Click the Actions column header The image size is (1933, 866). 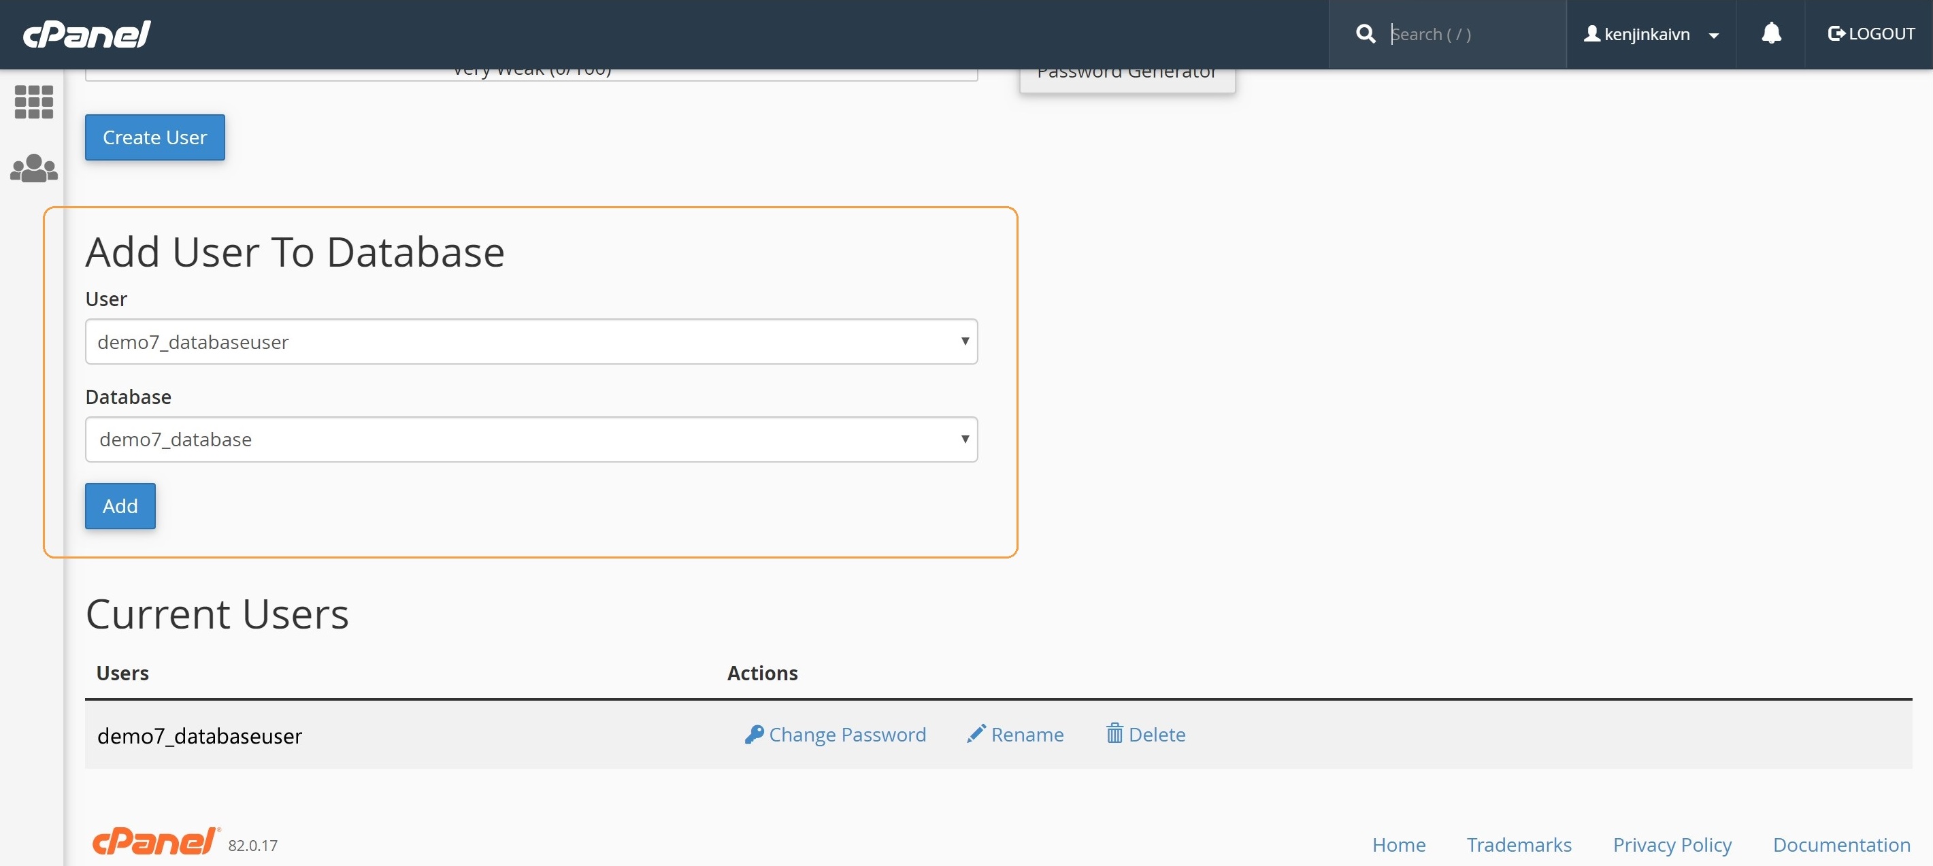point(763,673)
